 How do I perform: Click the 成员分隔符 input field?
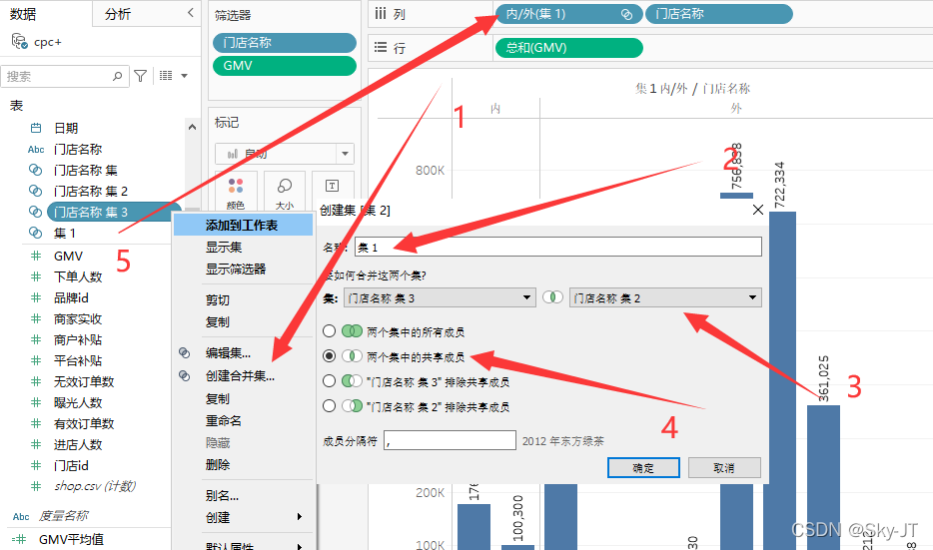450,440
